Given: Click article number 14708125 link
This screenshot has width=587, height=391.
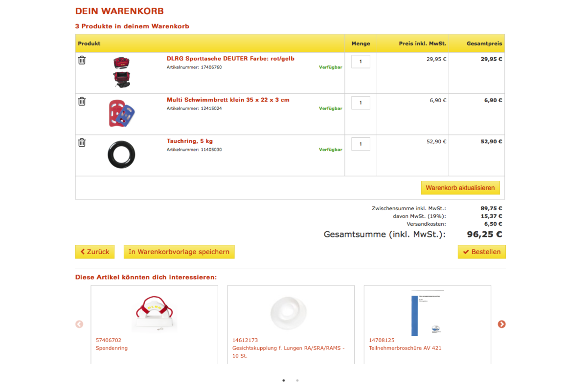Looking at the screenshot, I should (382, 340).
